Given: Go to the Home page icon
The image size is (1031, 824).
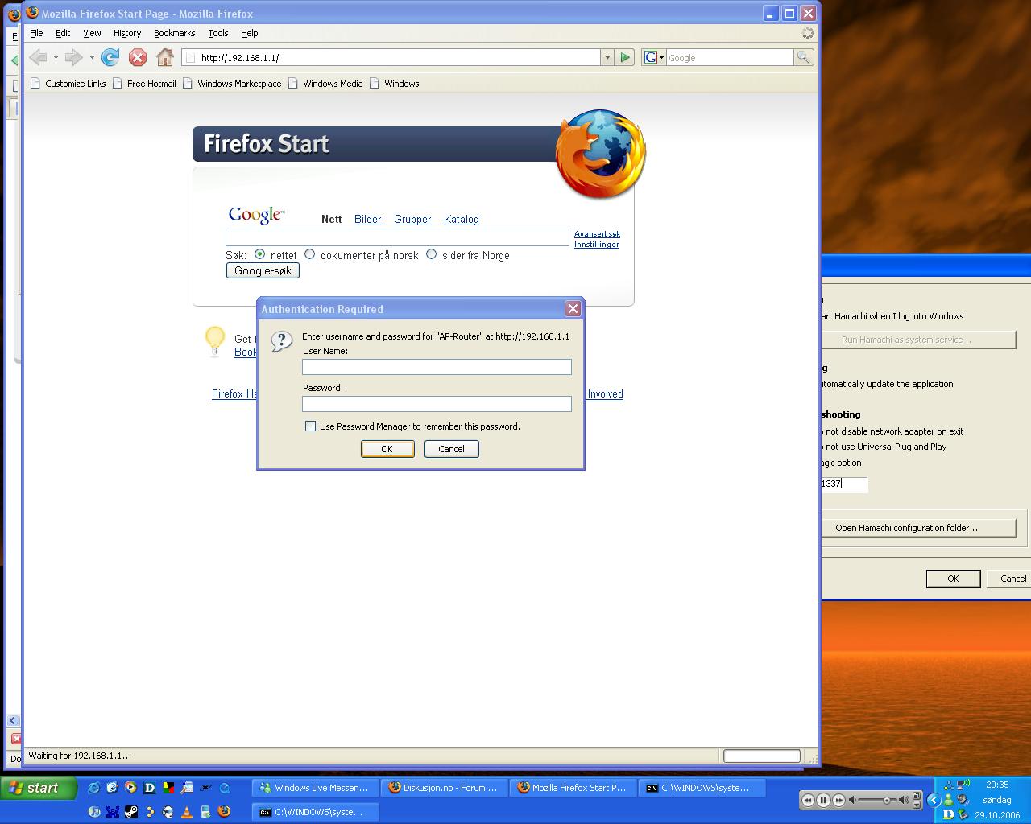Looking at the screenshot, I should coord(165,57).
